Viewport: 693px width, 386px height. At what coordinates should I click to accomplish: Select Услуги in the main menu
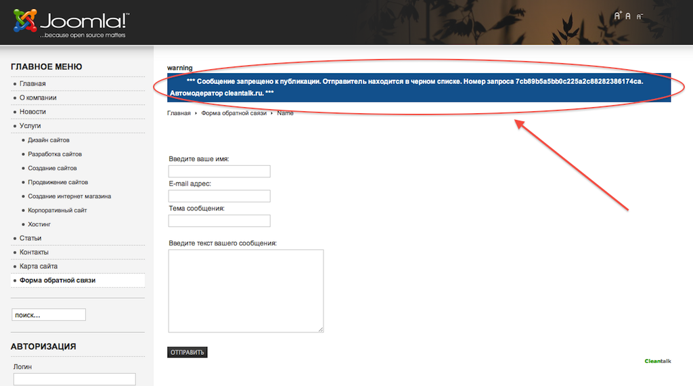(x=30, y=126)
